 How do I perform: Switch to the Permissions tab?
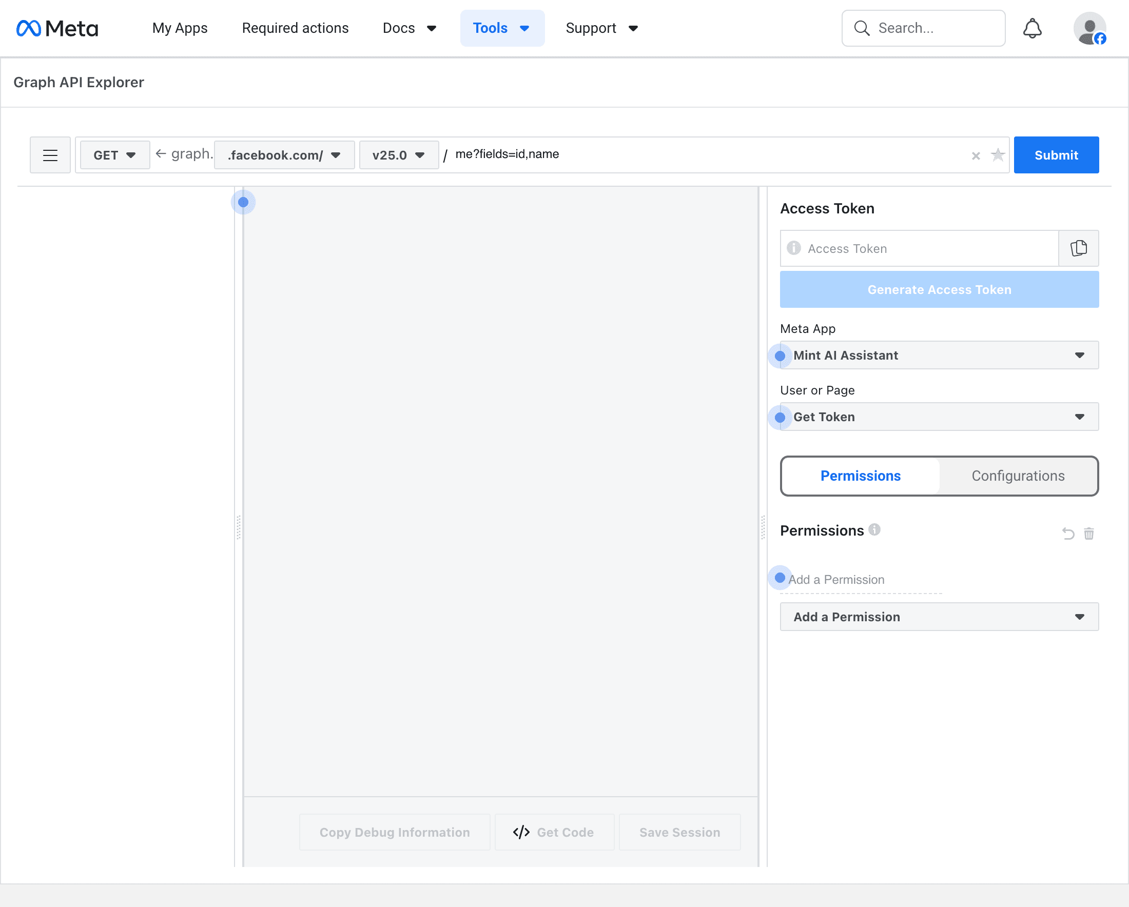[861, 476]
